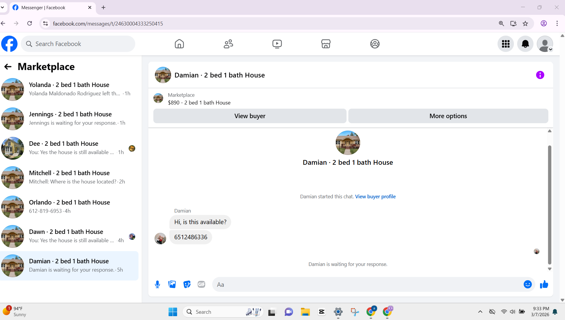Open the account profile menu
Image resolution: width=565 pixels, height=320 pixels.
click(x=545, y=44)
